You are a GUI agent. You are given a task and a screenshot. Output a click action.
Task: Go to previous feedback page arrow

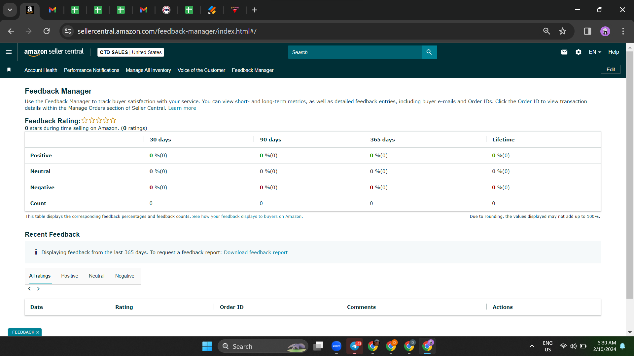29,289
